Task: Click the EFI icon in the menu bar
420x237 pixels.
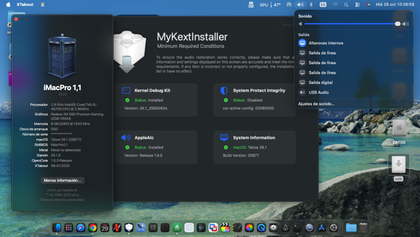Action: [x=251, y=5]
